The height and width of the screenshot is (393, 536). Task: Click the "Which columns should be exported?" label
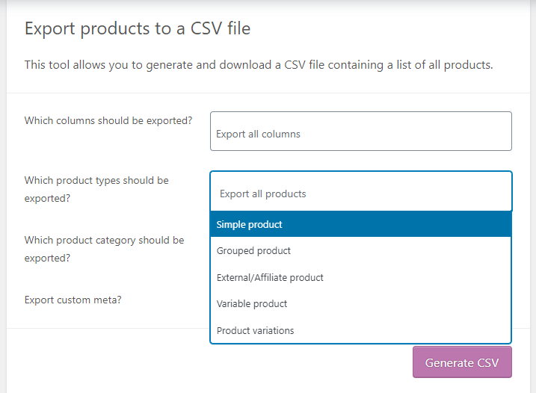108,120
